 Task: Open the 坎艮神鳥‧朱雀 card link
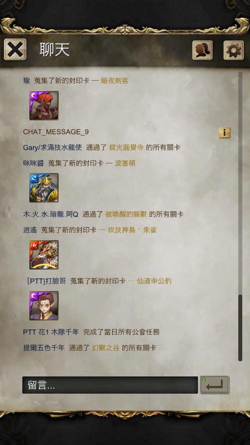tap(132, 230)
